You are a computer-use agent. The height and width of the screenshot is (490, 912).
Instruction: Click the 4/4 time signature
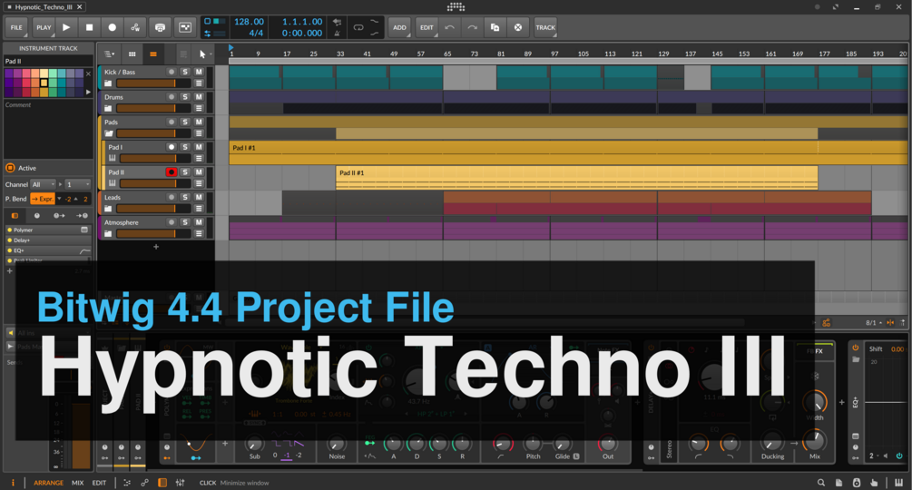(x=256, y=34)
